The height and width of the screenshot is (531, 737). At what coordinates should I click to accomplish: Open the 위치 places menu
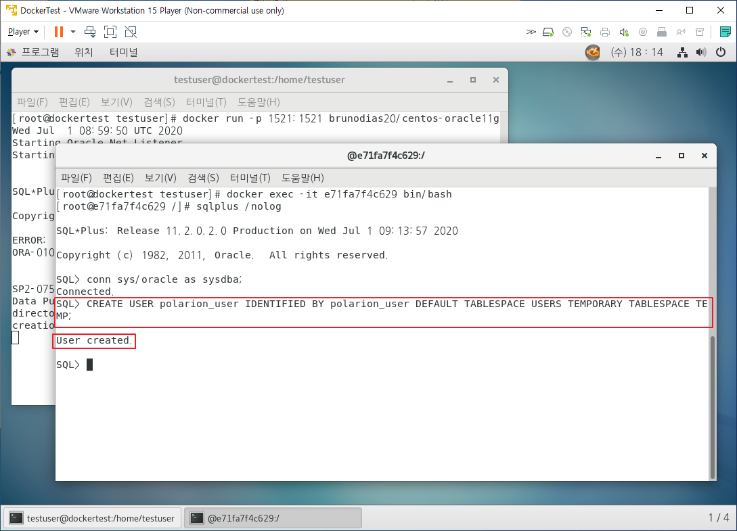coord(84,52)
